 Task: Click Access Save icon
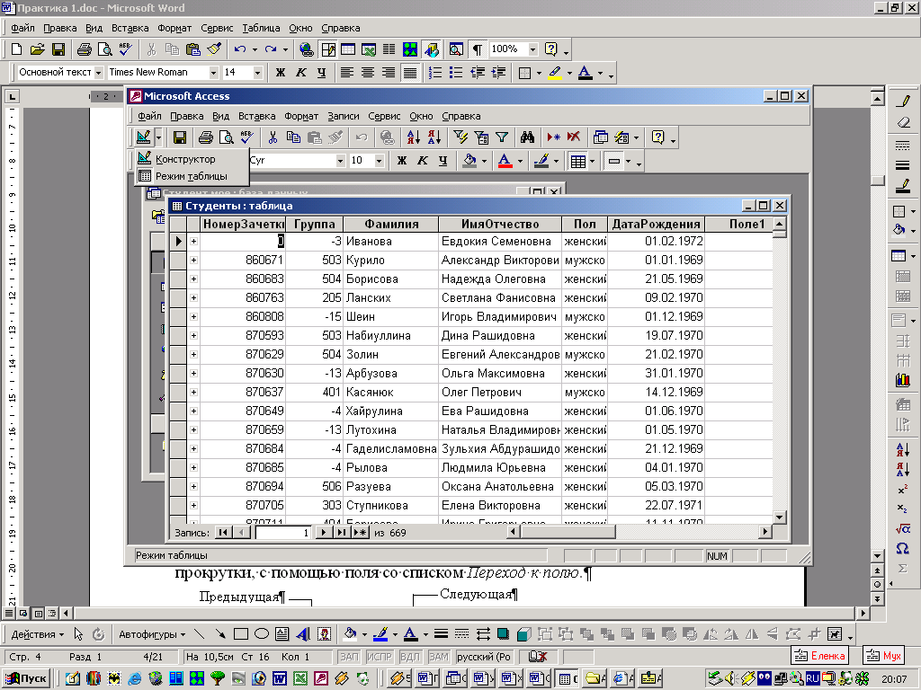pos(180,137)
